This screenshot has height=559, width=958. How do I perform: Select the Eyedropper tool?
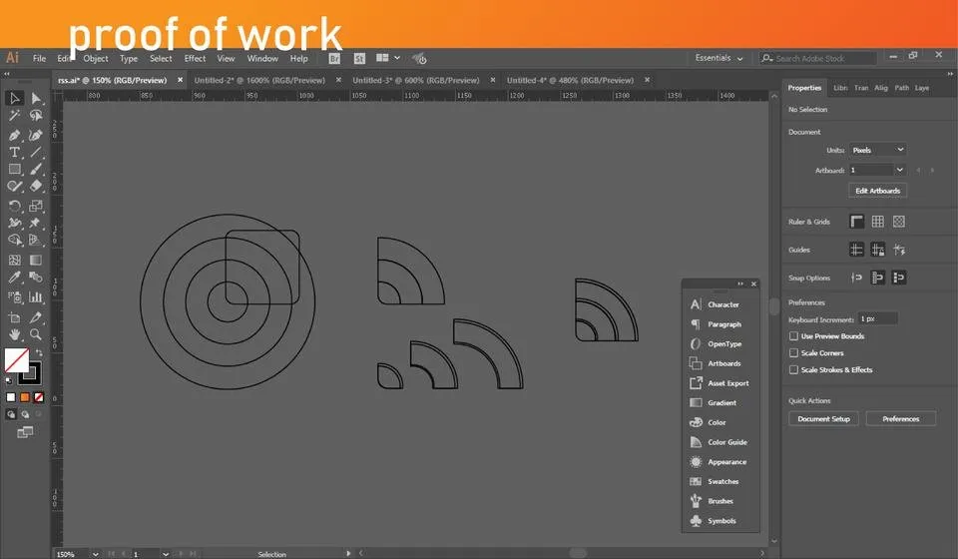tap(14, 278)
